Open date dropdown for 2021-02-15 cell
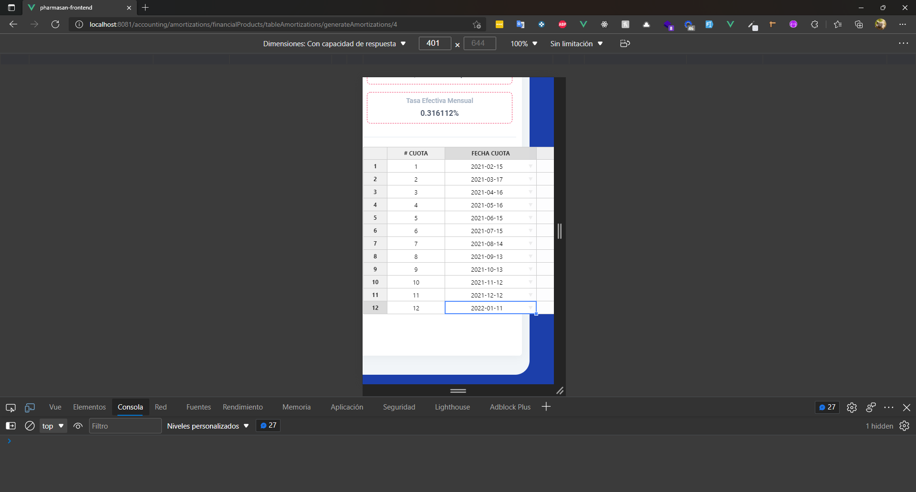The height and width of the screenshot is (492, 916). tap(531, 166)
